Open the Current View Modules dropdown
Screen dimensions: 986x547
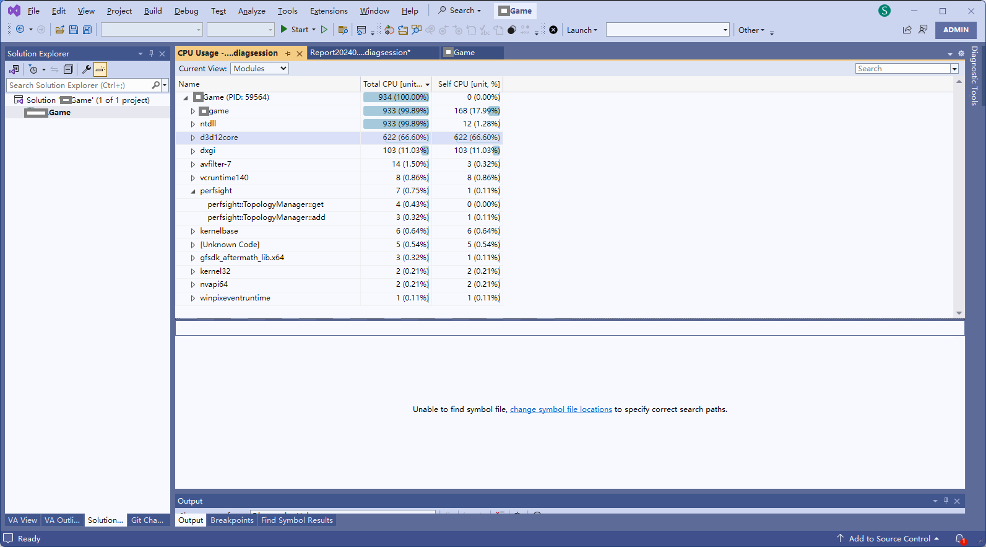pos(260,69)
